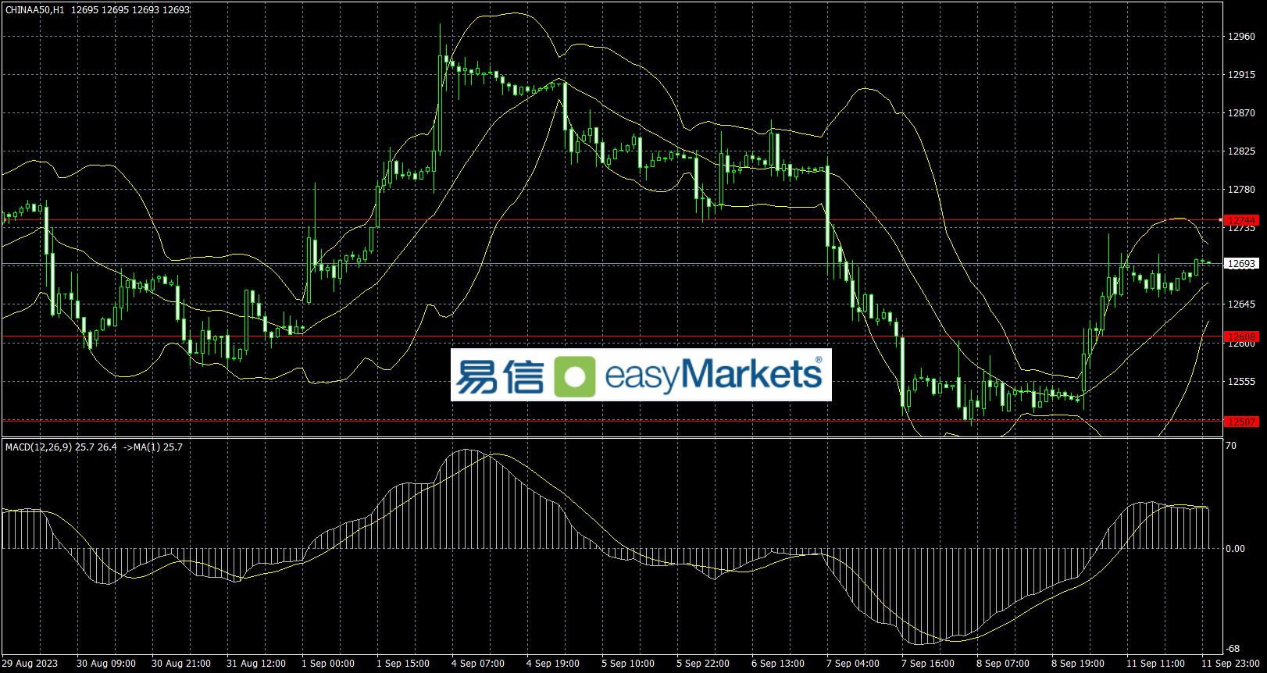
Task: Click the 1 Sep 00:00 time label
Action: [x=328, y=664]
